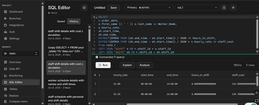Image resolution: width=259 pixels, height=105 pixels.
Task: Open Integrations in the project sidebar
Action: (x=16, y=25)
